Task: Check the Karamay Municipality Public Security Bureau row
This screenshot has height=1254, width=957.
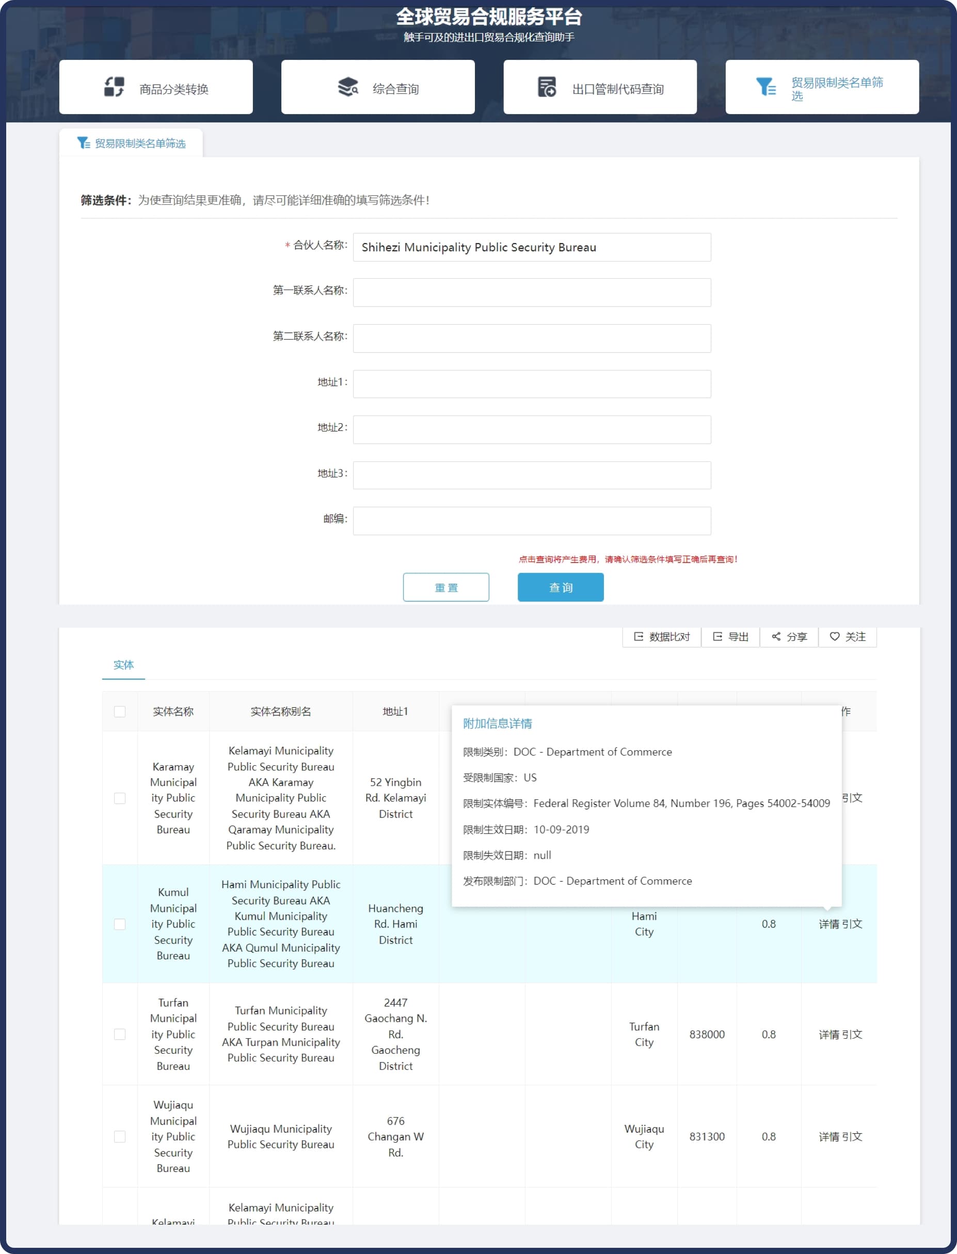Action: tap(120, 798)
